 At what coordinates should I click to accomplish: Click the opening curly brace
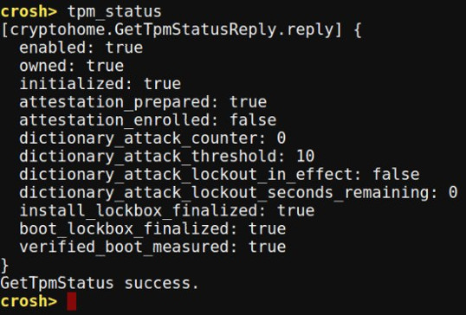(x=358, y=30)
